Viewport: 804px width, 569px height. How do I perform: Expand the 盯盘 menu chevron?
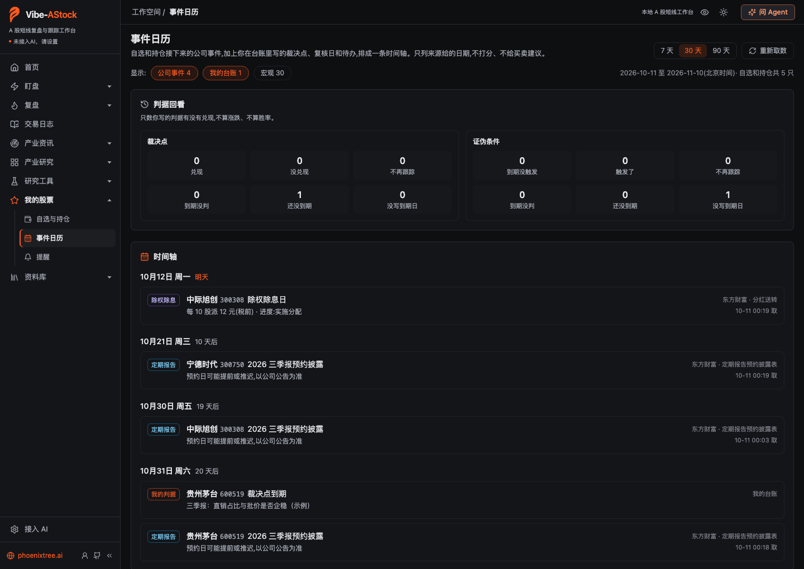pos(109,86)
